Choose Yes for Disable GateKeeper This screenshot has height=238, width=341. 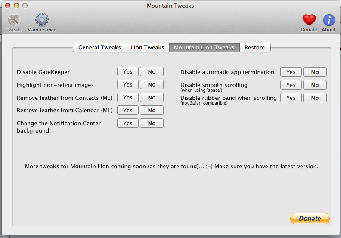coord(127,71)
